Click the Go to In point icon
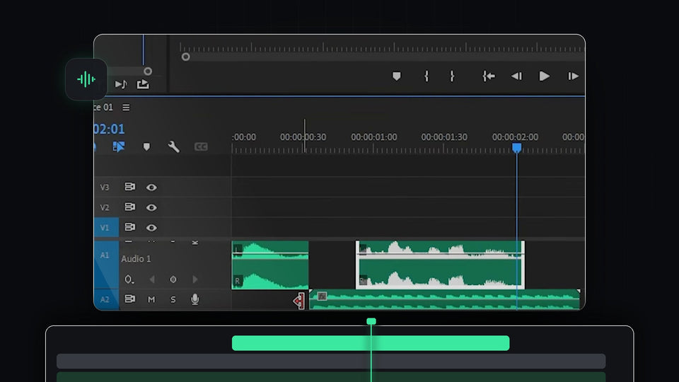Image resolution: width=679 pixels, height=382 pixels. (x=489, y=76)
